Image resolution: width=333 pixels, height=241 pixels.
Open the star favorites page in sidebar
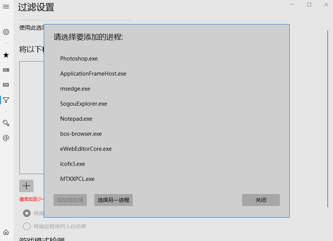(x=6, y=55)
